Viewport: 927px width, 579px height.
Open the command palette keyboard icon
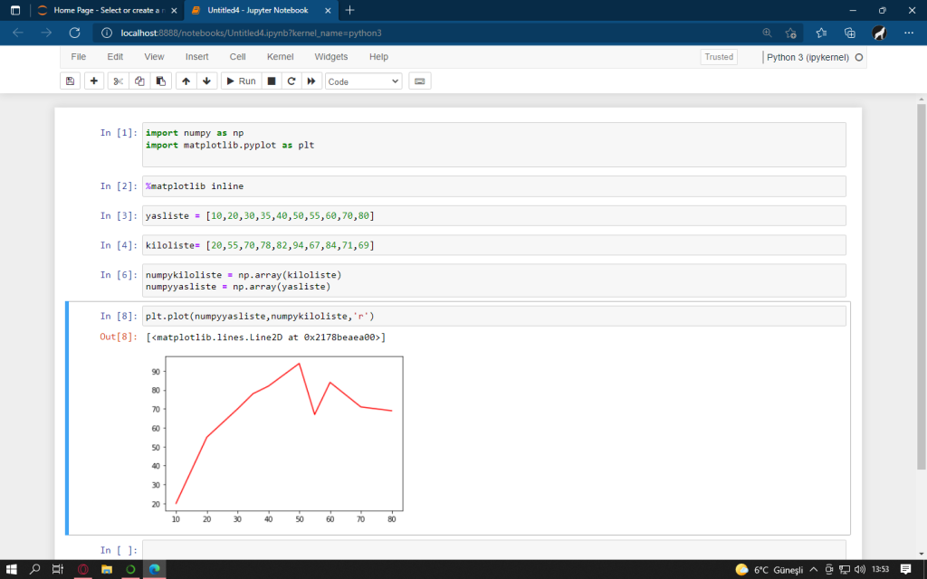click(x=417, y=81)
